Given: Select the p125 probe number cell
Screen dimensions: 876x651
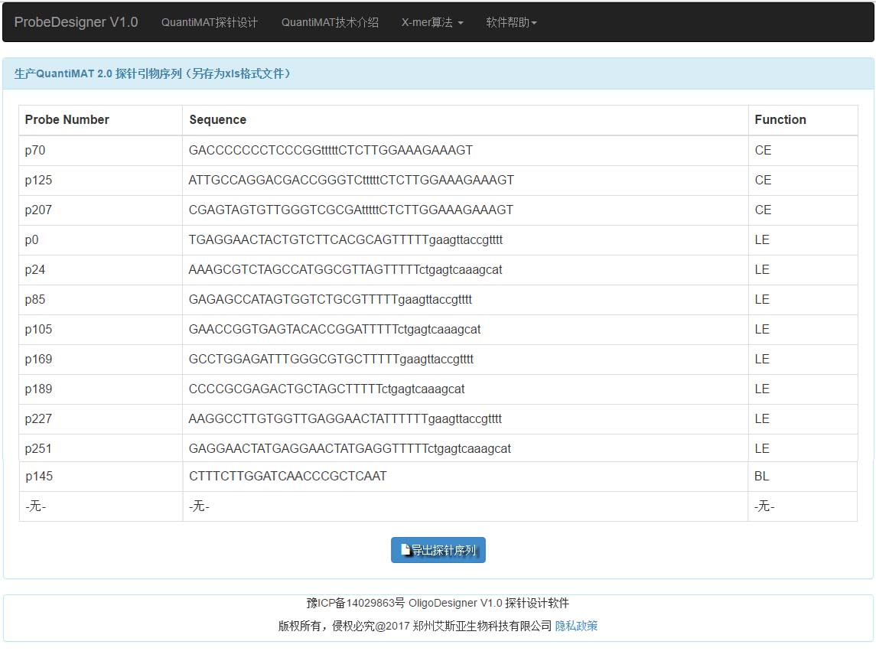Looking at the screenshot, I should (100, 180).
